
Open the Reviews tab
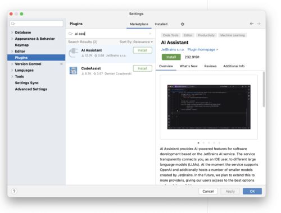pyautogui.click(x=210, y=66)
